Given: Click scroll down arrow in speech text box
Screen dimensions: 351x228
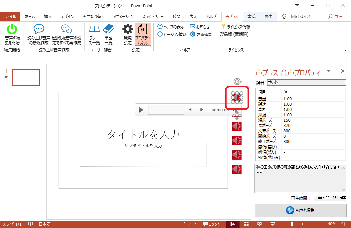Looking at the screenshot, I should pos(344,190).
